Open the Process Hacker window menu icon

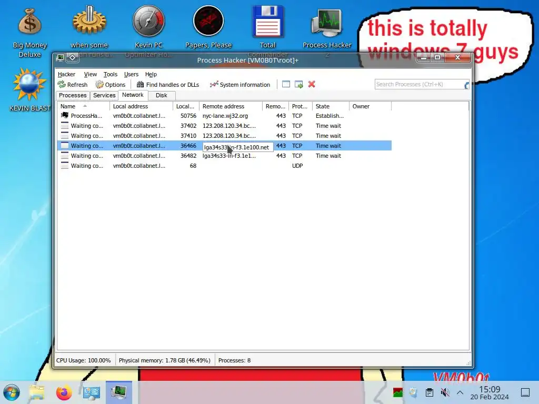pos(61,58)
